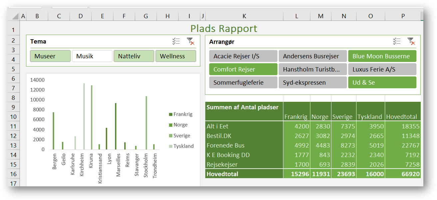This screenshot has width=437, height=200.
Task: Toggle the Musik slicer item
Action: pyautogui.click(x=92, y=56)
